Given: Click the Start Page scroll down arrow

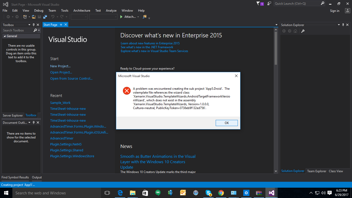Looking at the screenshot, I should [276, 171].
